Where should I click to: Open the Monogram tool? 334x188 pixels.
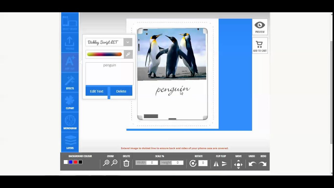(x=70, y=122)
